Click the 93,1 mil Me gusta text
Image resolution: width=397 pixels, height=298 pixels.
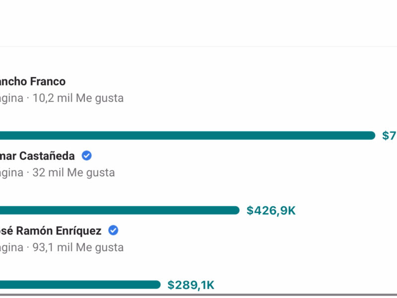click(78, 247)
